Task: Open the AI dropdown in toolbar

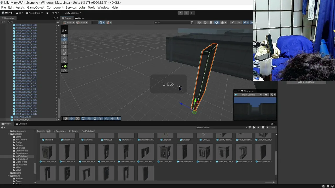Action: [x=55, y=13]
